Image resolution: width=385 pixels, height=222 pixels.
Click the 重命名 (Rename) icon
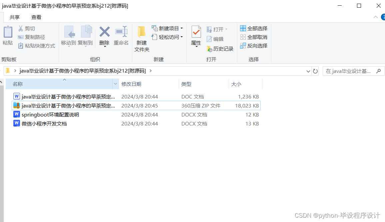121,35
